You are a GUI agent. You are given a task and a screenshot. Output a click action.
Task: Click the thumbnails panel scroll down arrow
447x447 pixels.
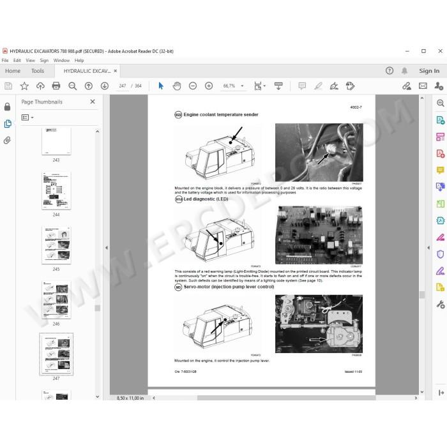point(98,397)
